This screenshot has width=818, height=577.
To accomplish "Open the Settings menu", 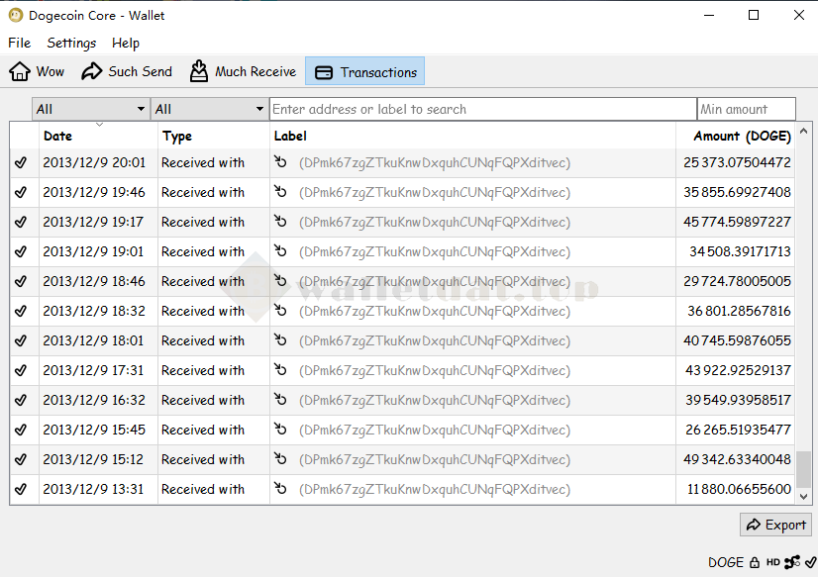I will [x=71, y=43].
